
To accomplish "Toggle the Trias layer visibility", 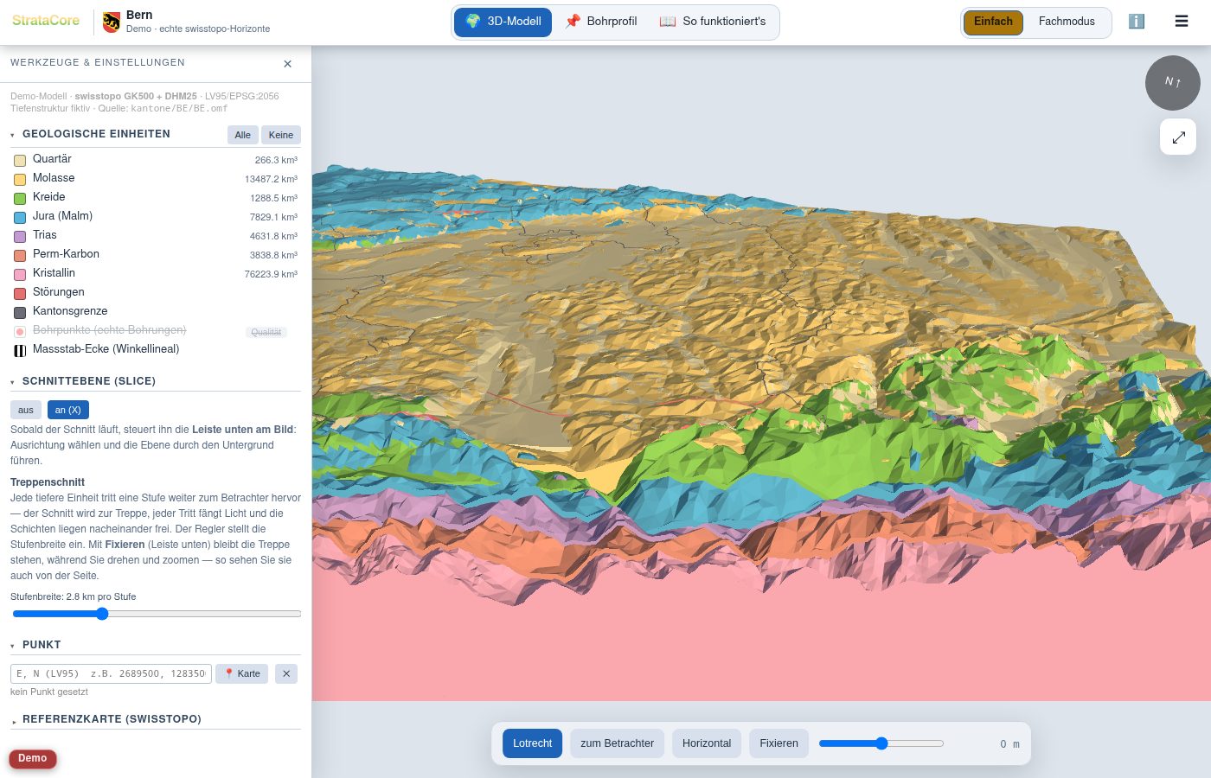I will [x=20, y=236].
